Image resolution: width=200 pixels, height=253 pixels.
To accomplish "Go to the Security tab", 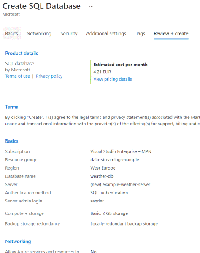I will pos(69,34).
